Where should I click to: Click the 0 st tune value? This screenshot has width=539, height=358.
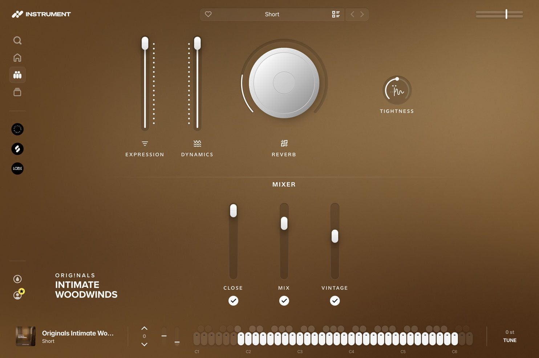pyautogui.click(x=510, y=332)
